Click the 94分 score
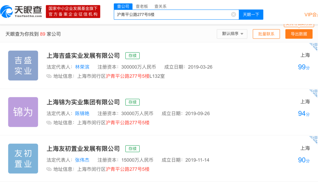This screenshot has width=318, height=182. pyautogui.click(x=304, y=113)
